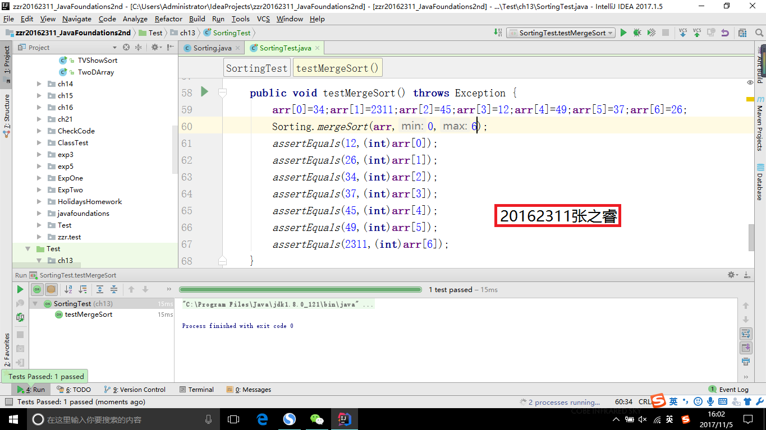Click project tree vertical scrollbar
The height and width of the screenshot is (430, 766).
pyautogui.click(x=175, y=150)
